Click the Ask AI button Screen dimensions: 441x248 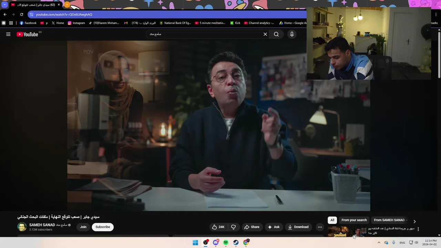pos(274,227)
